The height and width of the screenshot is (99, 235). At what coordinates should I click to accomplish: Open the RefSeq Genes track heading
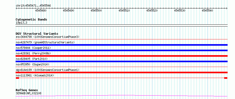click(x=27, y=90)
